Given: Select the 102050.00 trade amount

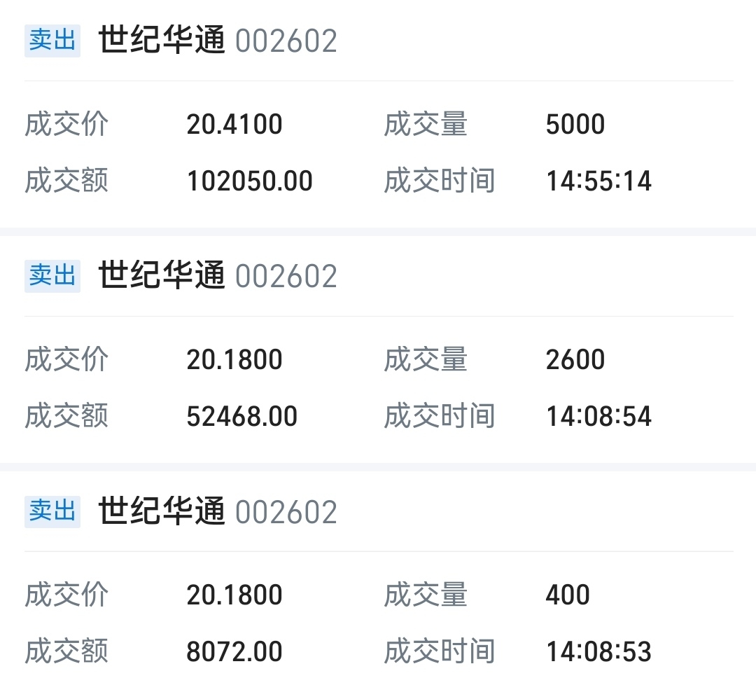Looking at the screenshot, I should (x=250, y=181).
